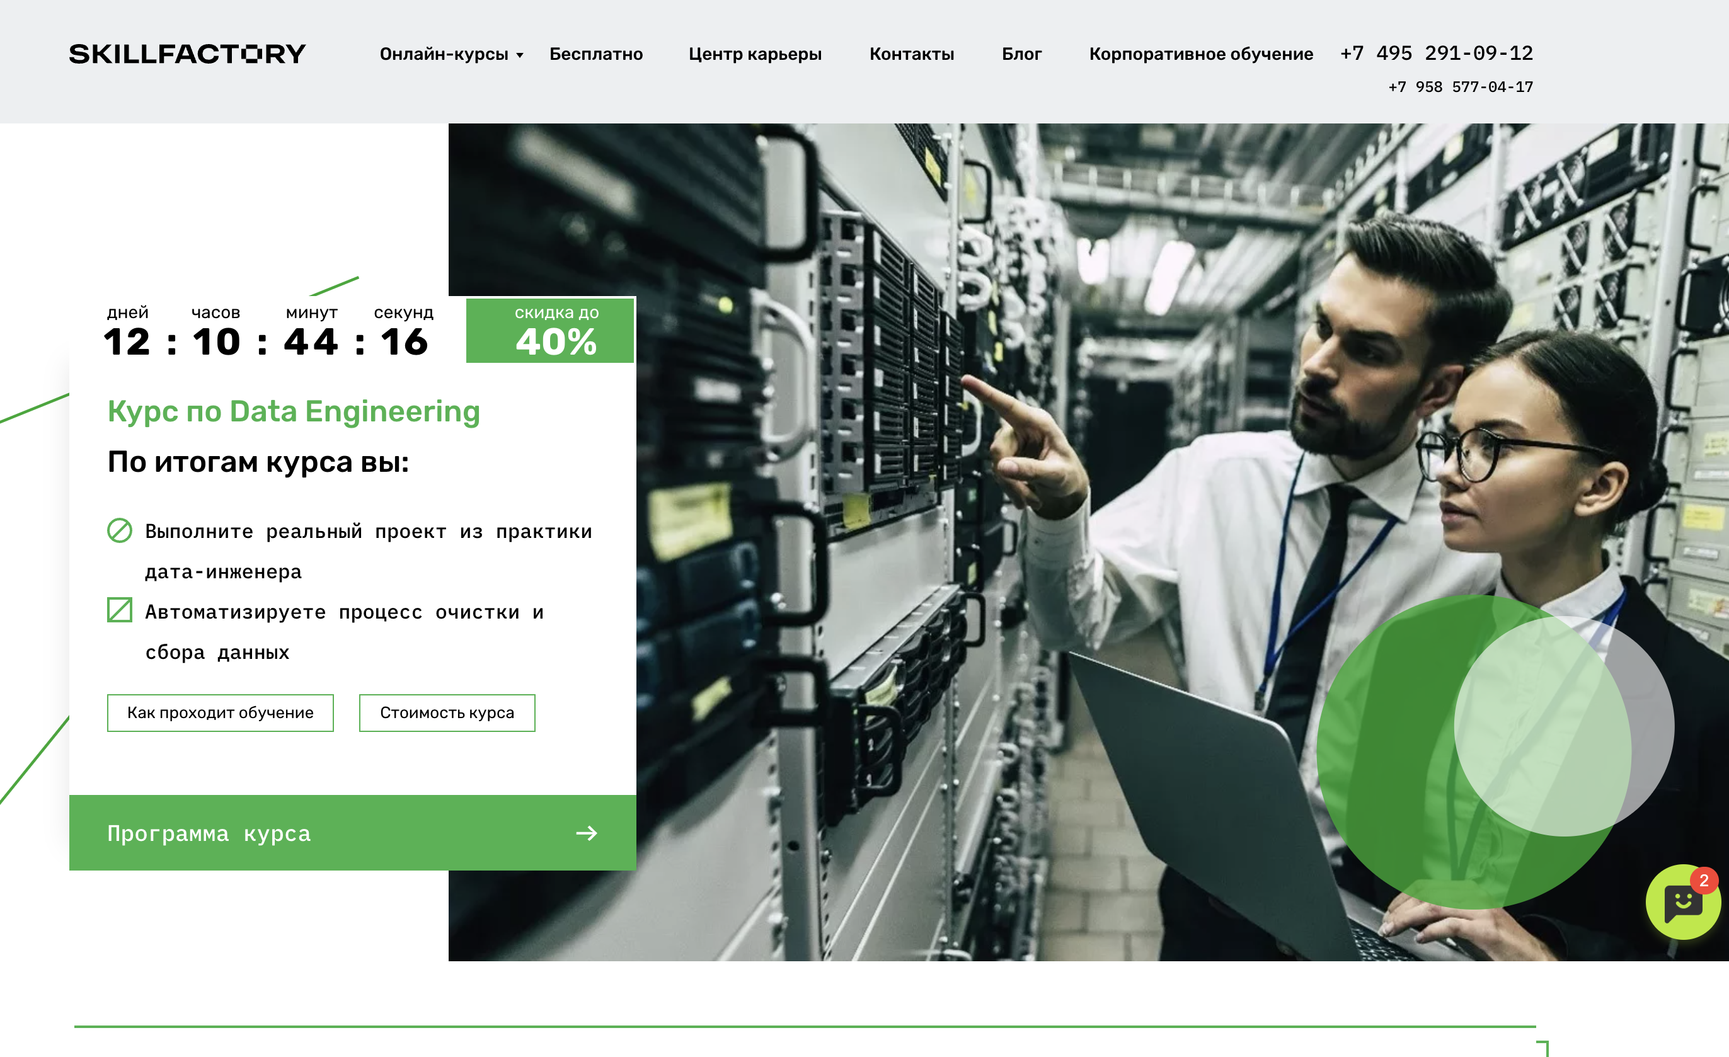The image size is (1729, 1057).
Task: Click the green скидка до 40% badge
Action: click(x=551, y=330)
